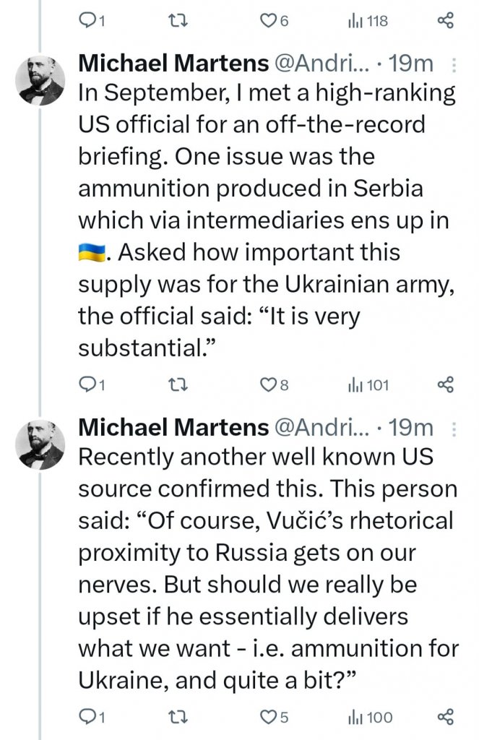Screen dimensions: 479x740
Task: Open view count of 100 views
Action: 370,717
